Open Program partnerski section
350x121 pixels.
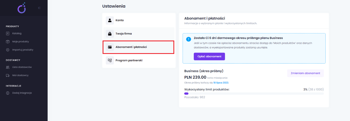click(x=139, y=61)
